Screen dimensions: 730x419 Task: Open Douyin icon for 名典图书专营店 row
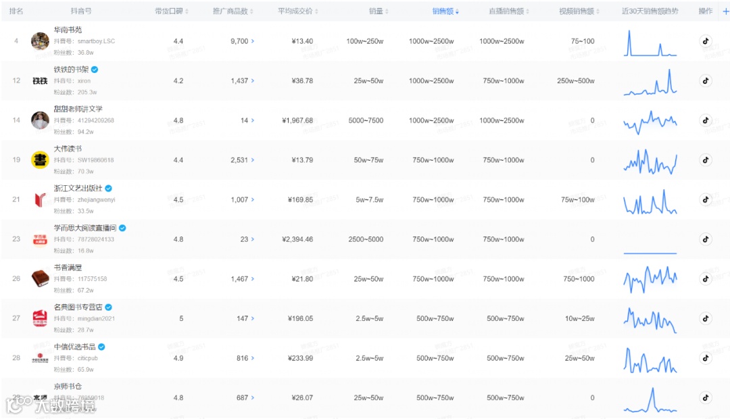coord(705,318)
